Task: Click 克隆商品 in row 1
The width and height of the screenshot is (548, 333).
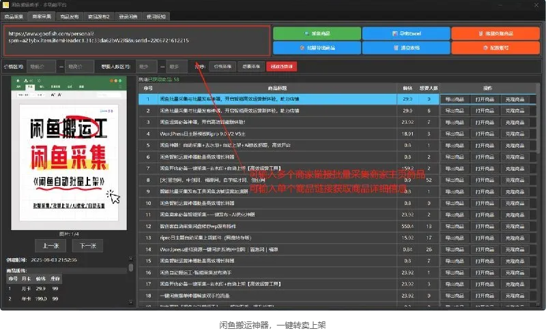Action: point(515,99)
